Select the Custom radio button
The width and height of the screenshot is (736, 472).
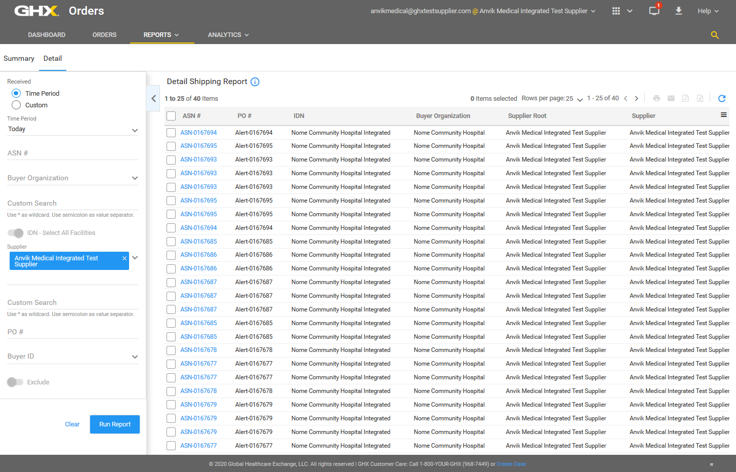pos(16,105)
